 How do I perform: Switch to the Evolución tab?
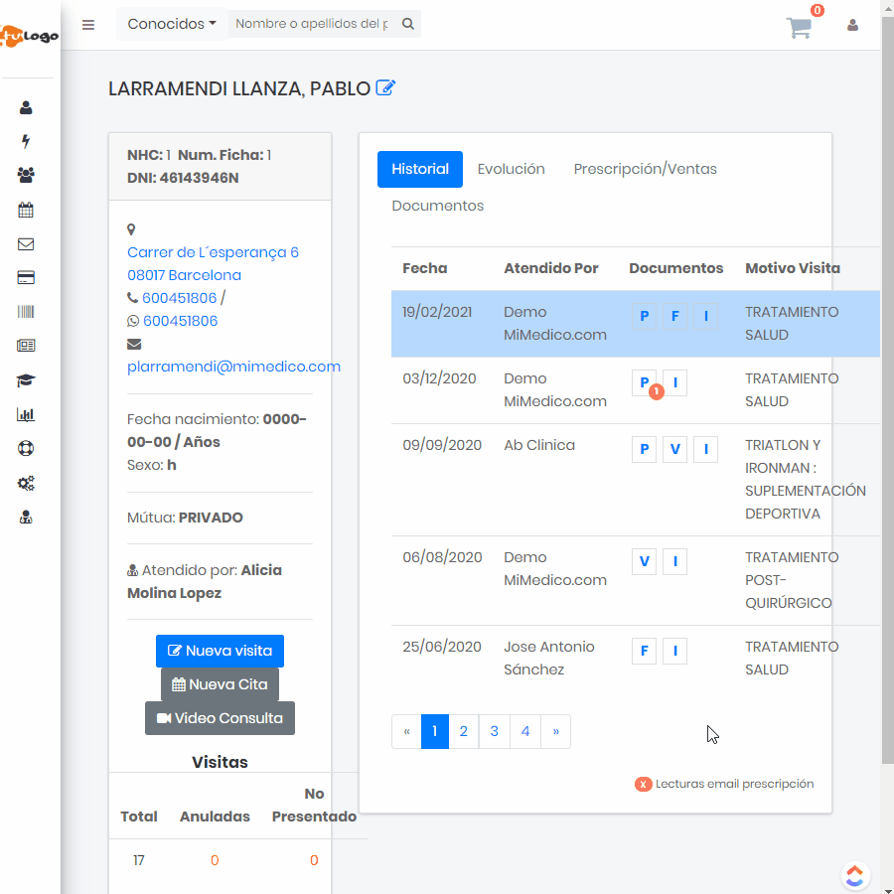pyautogui.click(x=511, y=169)
